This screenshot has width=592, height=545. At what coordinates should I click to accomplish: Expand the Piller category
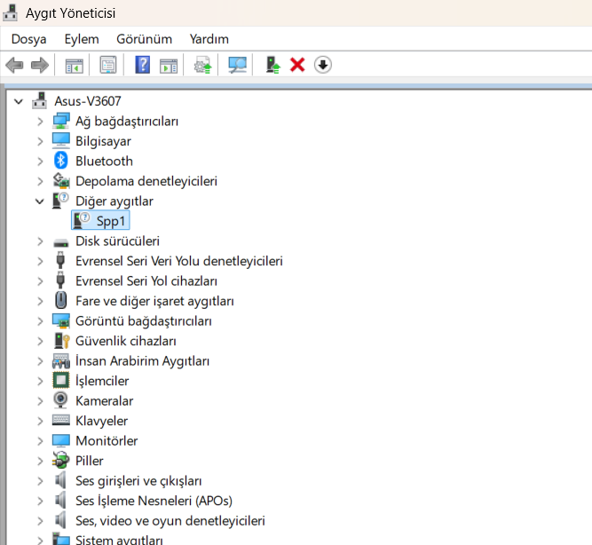[x=40, y=462]
